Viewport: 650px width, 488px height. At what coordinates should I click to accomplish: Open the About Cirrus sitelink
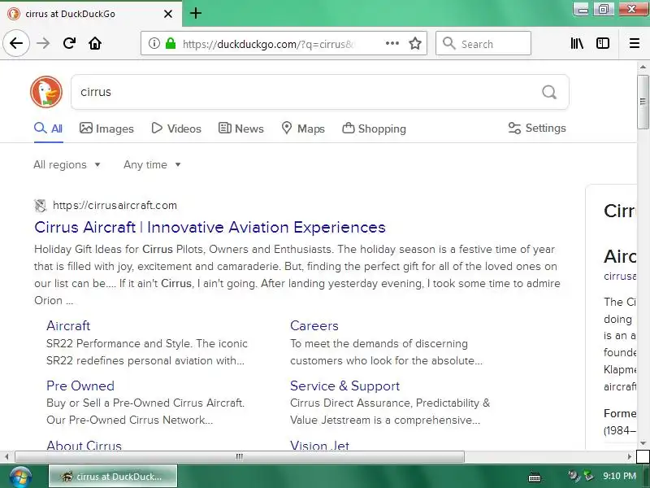[84, 445]
